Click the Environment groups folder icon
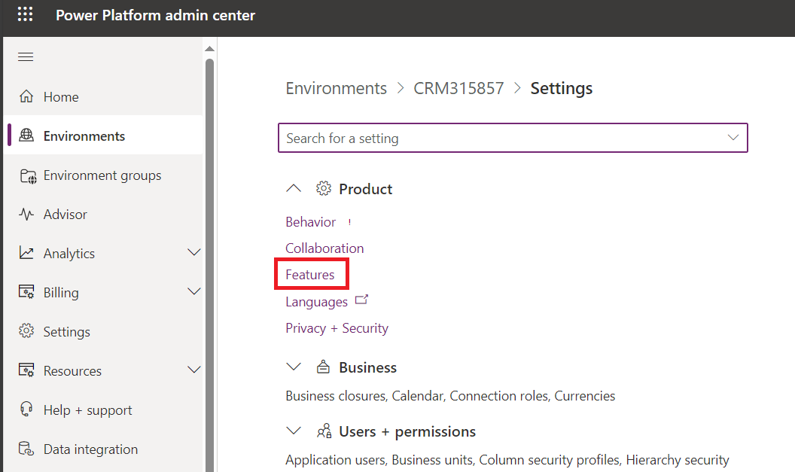Viewport: 795px width, 472px height. coord(28,175)
